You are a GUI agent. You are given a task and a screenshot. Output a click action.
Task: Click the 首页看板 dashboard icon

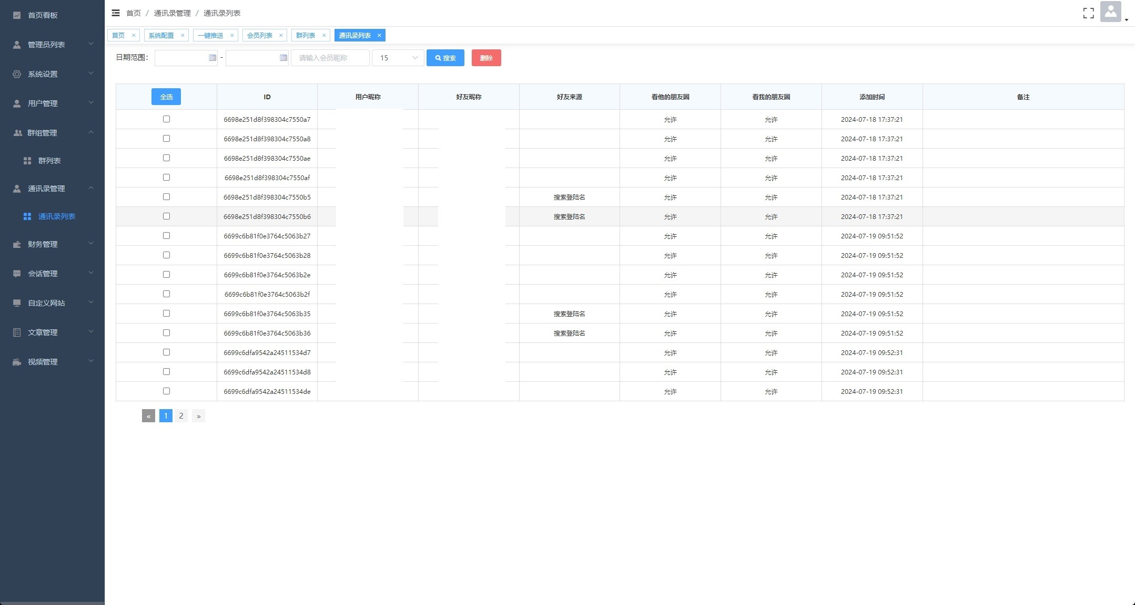(x=17, y=15)
